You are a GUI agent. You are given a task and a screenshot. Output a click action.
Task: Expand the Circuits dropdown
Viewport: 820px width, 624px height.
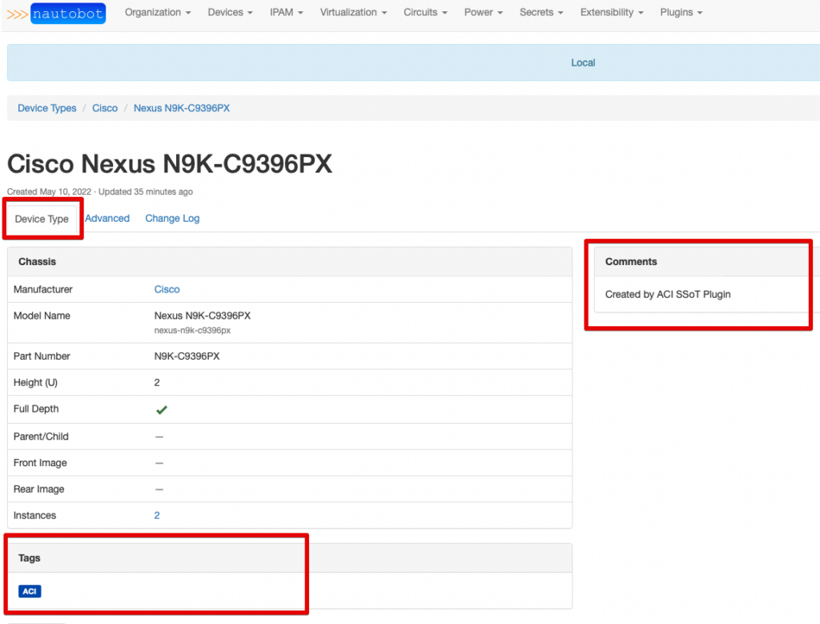point(425,13)
